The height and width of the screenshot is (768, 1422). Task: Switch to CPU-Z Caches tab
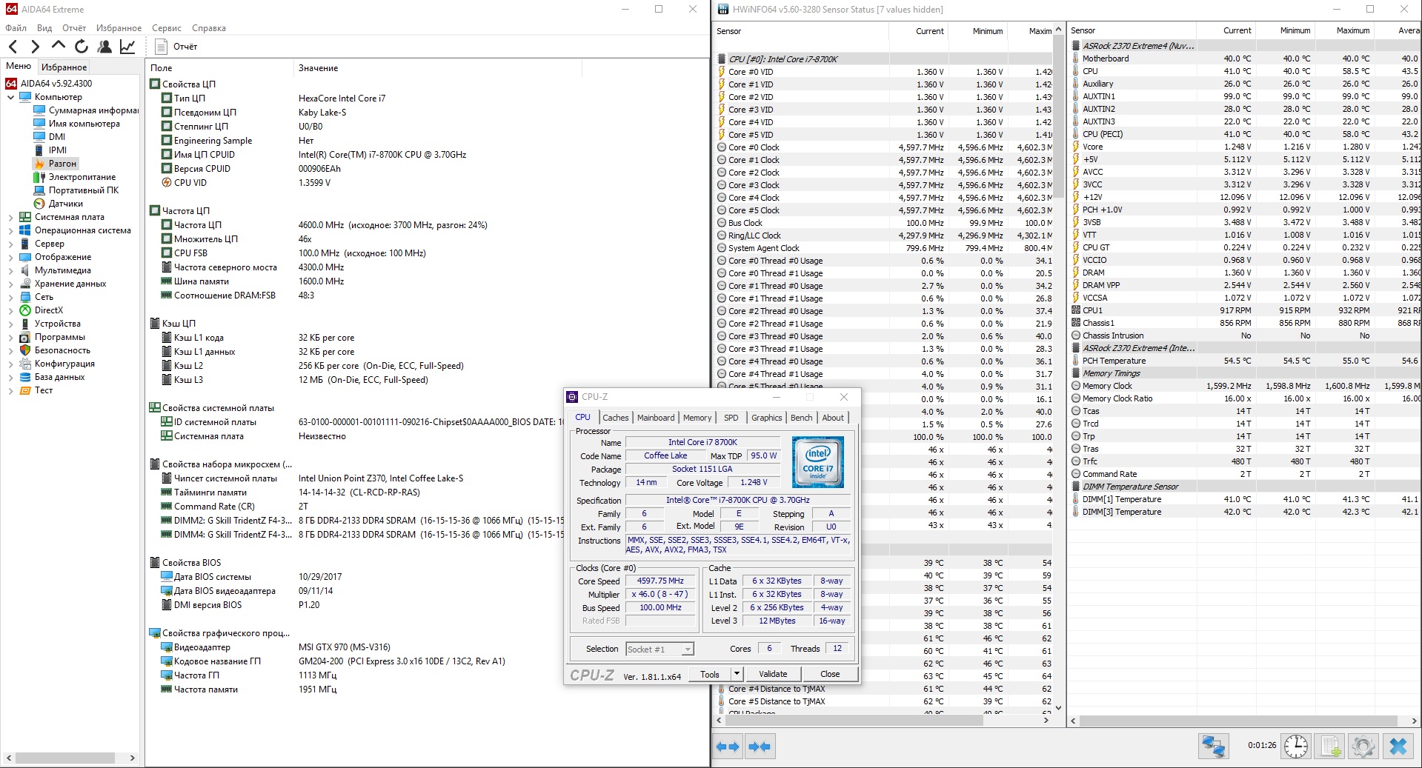(x=615, y=418)
